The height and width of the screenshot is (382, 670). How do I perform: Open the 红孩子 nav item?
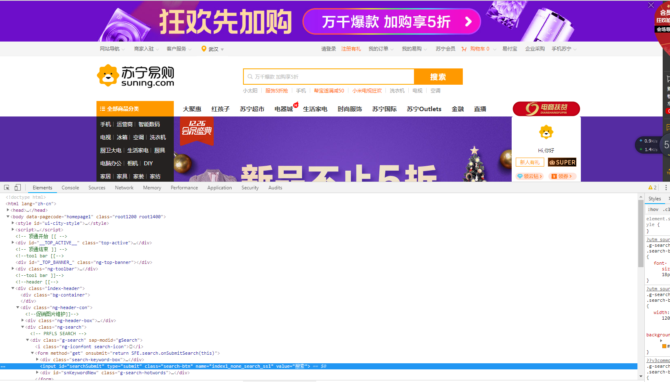click(221, 109)
